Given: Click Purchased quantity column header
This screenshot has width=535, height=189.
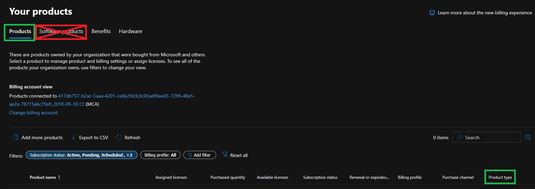Looking at the screenshot, I should pyautogui.click(x=228, y=177).
